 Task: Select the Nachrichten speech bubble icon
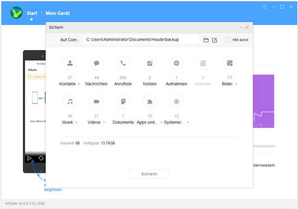pyautogui.click(x=96, y=63)
